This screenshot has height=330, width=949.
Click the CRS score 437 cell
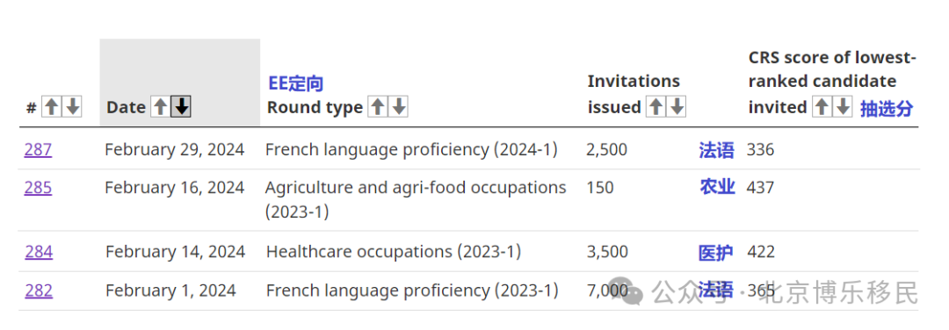pyautogui.click(x=760, y=188)
